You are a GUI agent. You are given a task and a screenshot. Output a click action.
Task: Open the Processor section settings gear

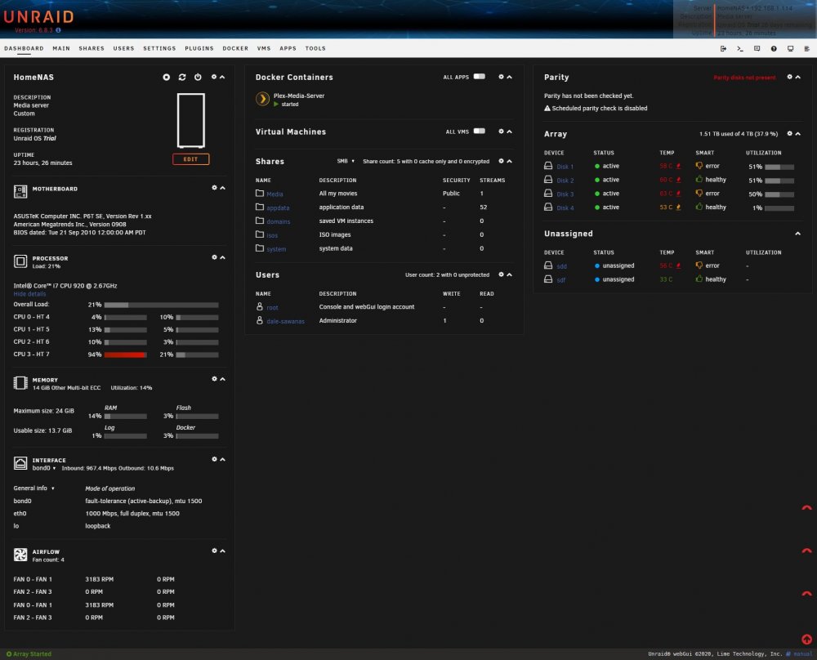click(x=214, y=257)
